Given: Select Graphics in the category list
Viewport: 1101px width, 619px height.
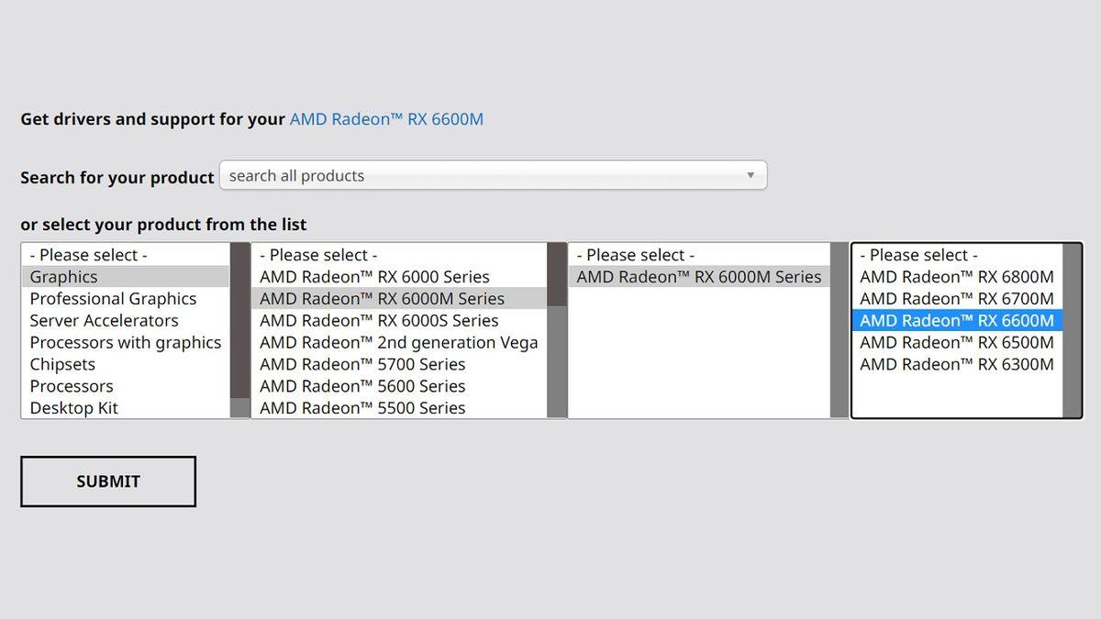Looking at the screenshot, I should [63, 277].
